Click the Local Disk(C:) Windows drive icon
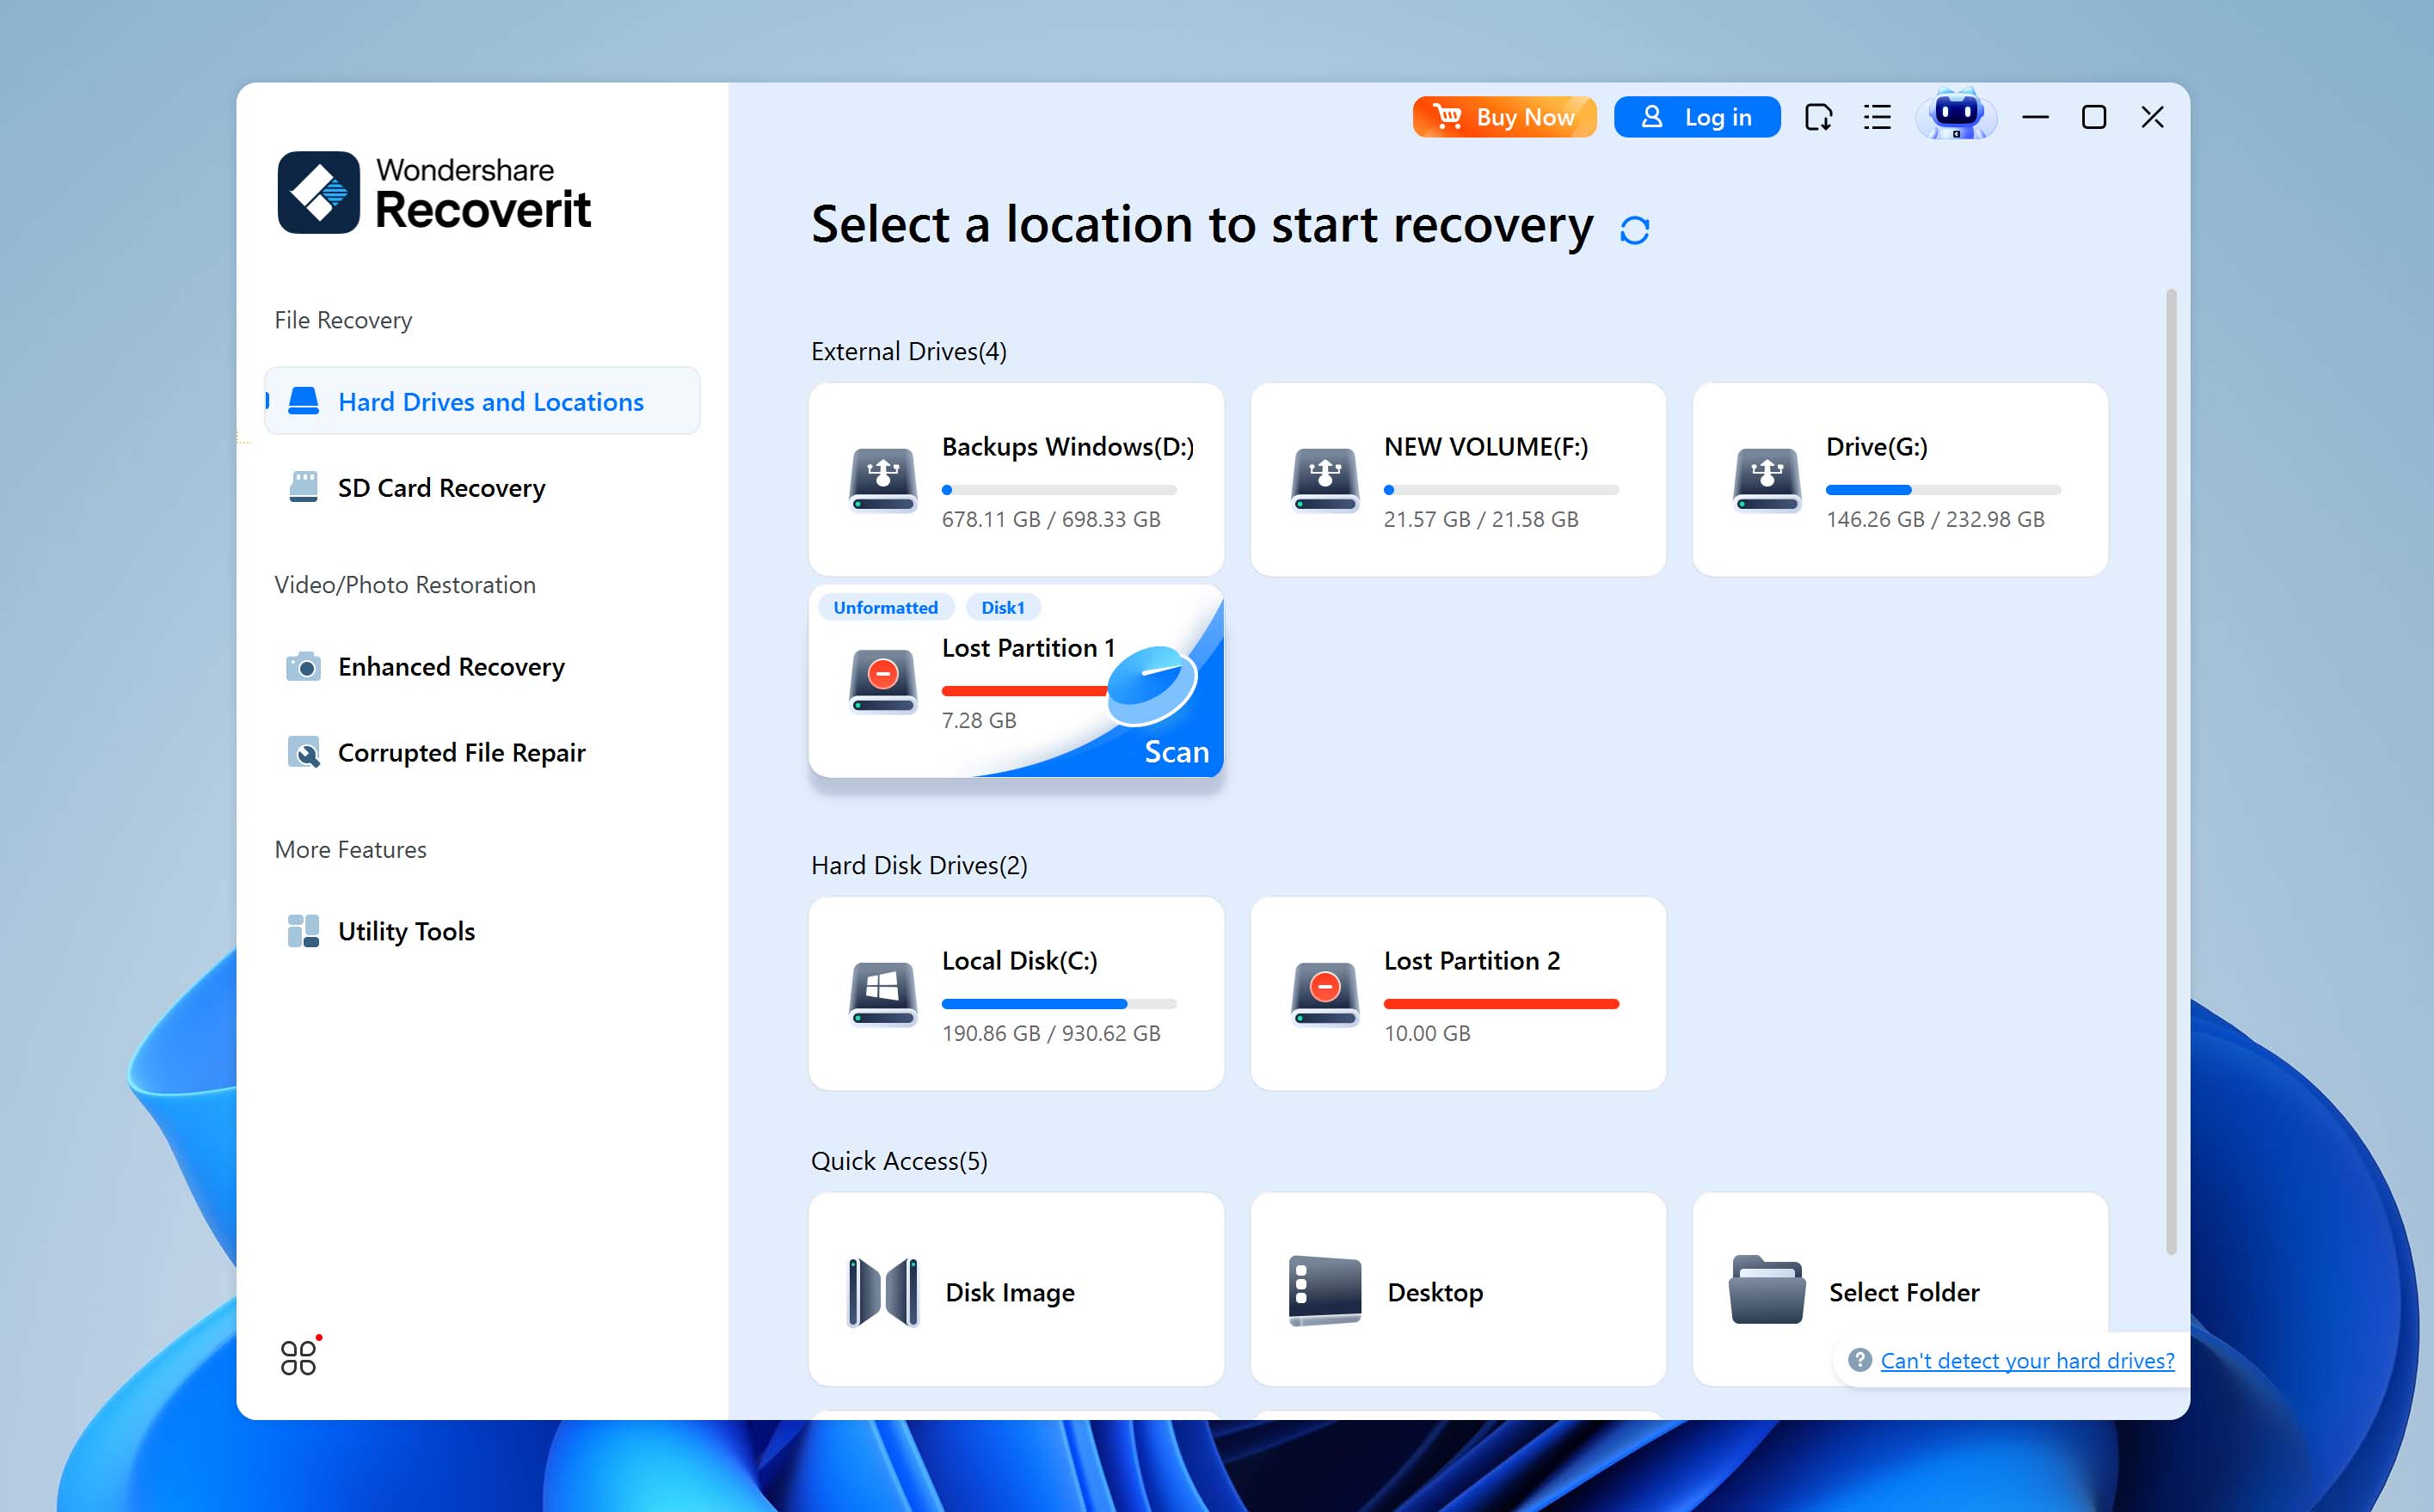Image resolution: width=2434 pixels, height=1512 pixels. [x=882, y=994]
